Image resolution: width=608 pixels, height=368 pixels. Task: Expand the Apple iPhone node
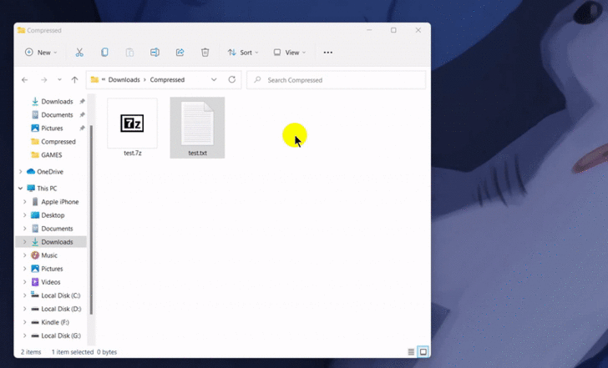click(25, 202)
